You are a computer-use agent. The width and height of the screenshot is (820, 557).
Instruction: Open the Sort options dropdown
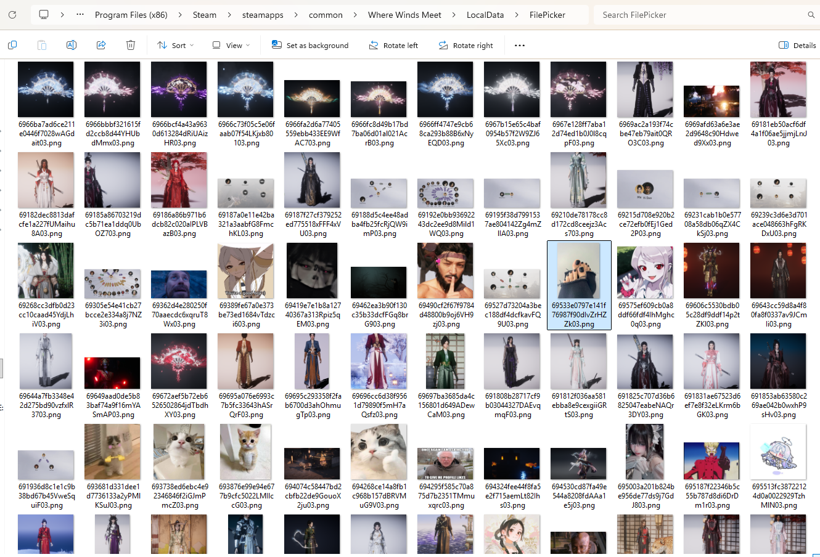pyautogui.click(x=176, y=45)
